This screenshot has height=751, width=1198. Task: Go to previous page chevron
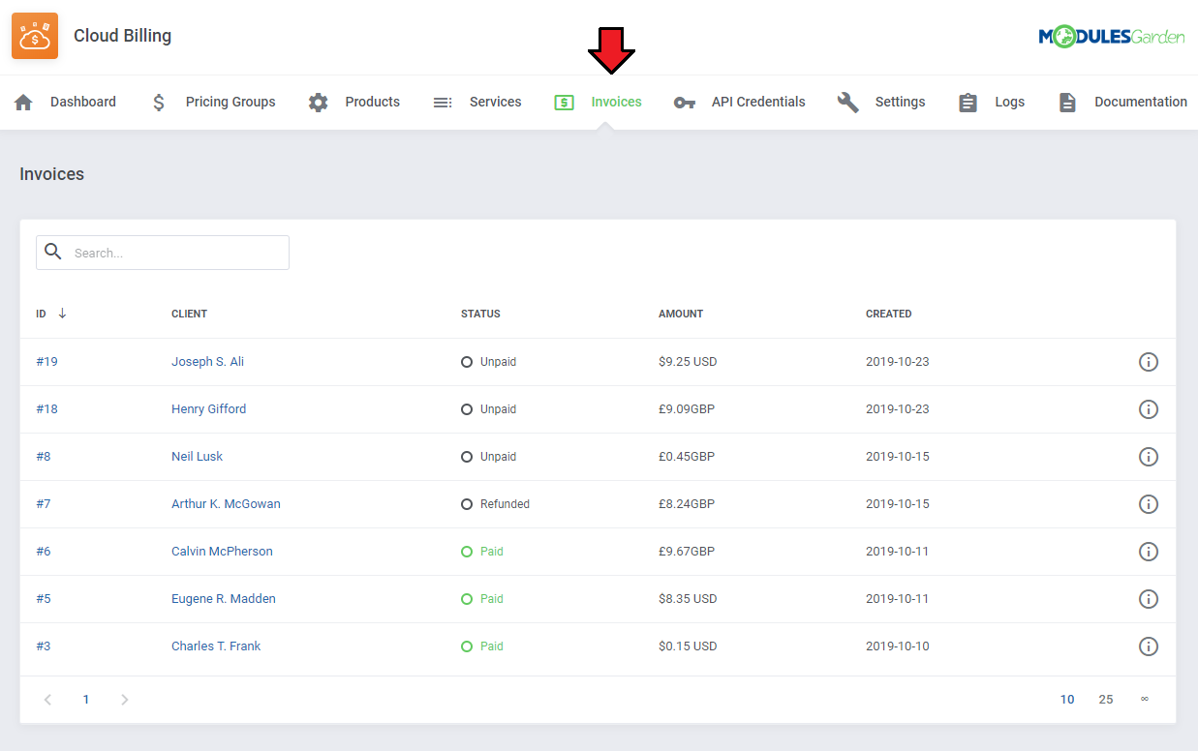tap(47, 700)
